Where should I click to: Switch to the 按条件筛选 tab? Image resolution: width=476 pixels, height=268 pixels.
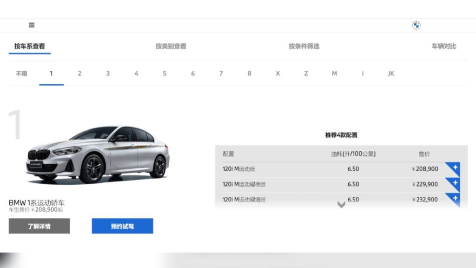tap(304, 46)
